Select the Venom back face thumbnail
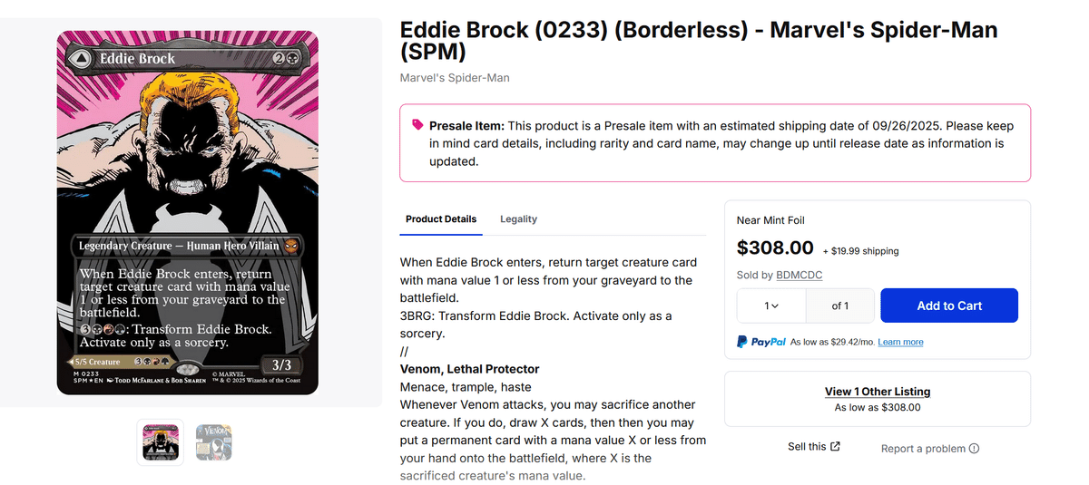The height and width of the screenshot is (485, 1089). (x=214, y=441)
